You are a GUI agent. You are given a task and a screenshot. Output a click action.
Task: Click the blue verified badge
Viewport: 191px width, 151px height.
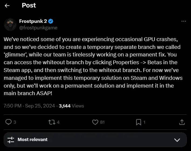point(51,21)
